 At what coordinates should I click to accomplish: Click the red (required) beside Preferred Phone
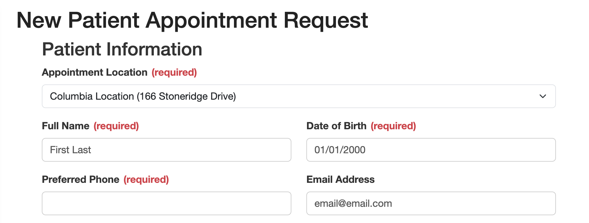(146, 179)
